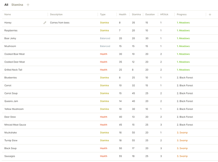The width and height of the screenshot is (218, 162).
Task: Click the Health tag on Cooked Deer Meat row
Action: click(x=103, y=62)
